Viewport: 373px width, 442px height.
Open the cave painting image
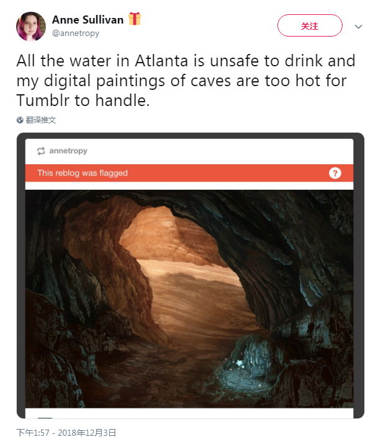tap(189, 299)
